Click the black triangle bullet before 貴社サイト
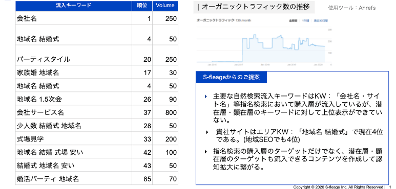The image size is (396, 189). pos(207,132)
